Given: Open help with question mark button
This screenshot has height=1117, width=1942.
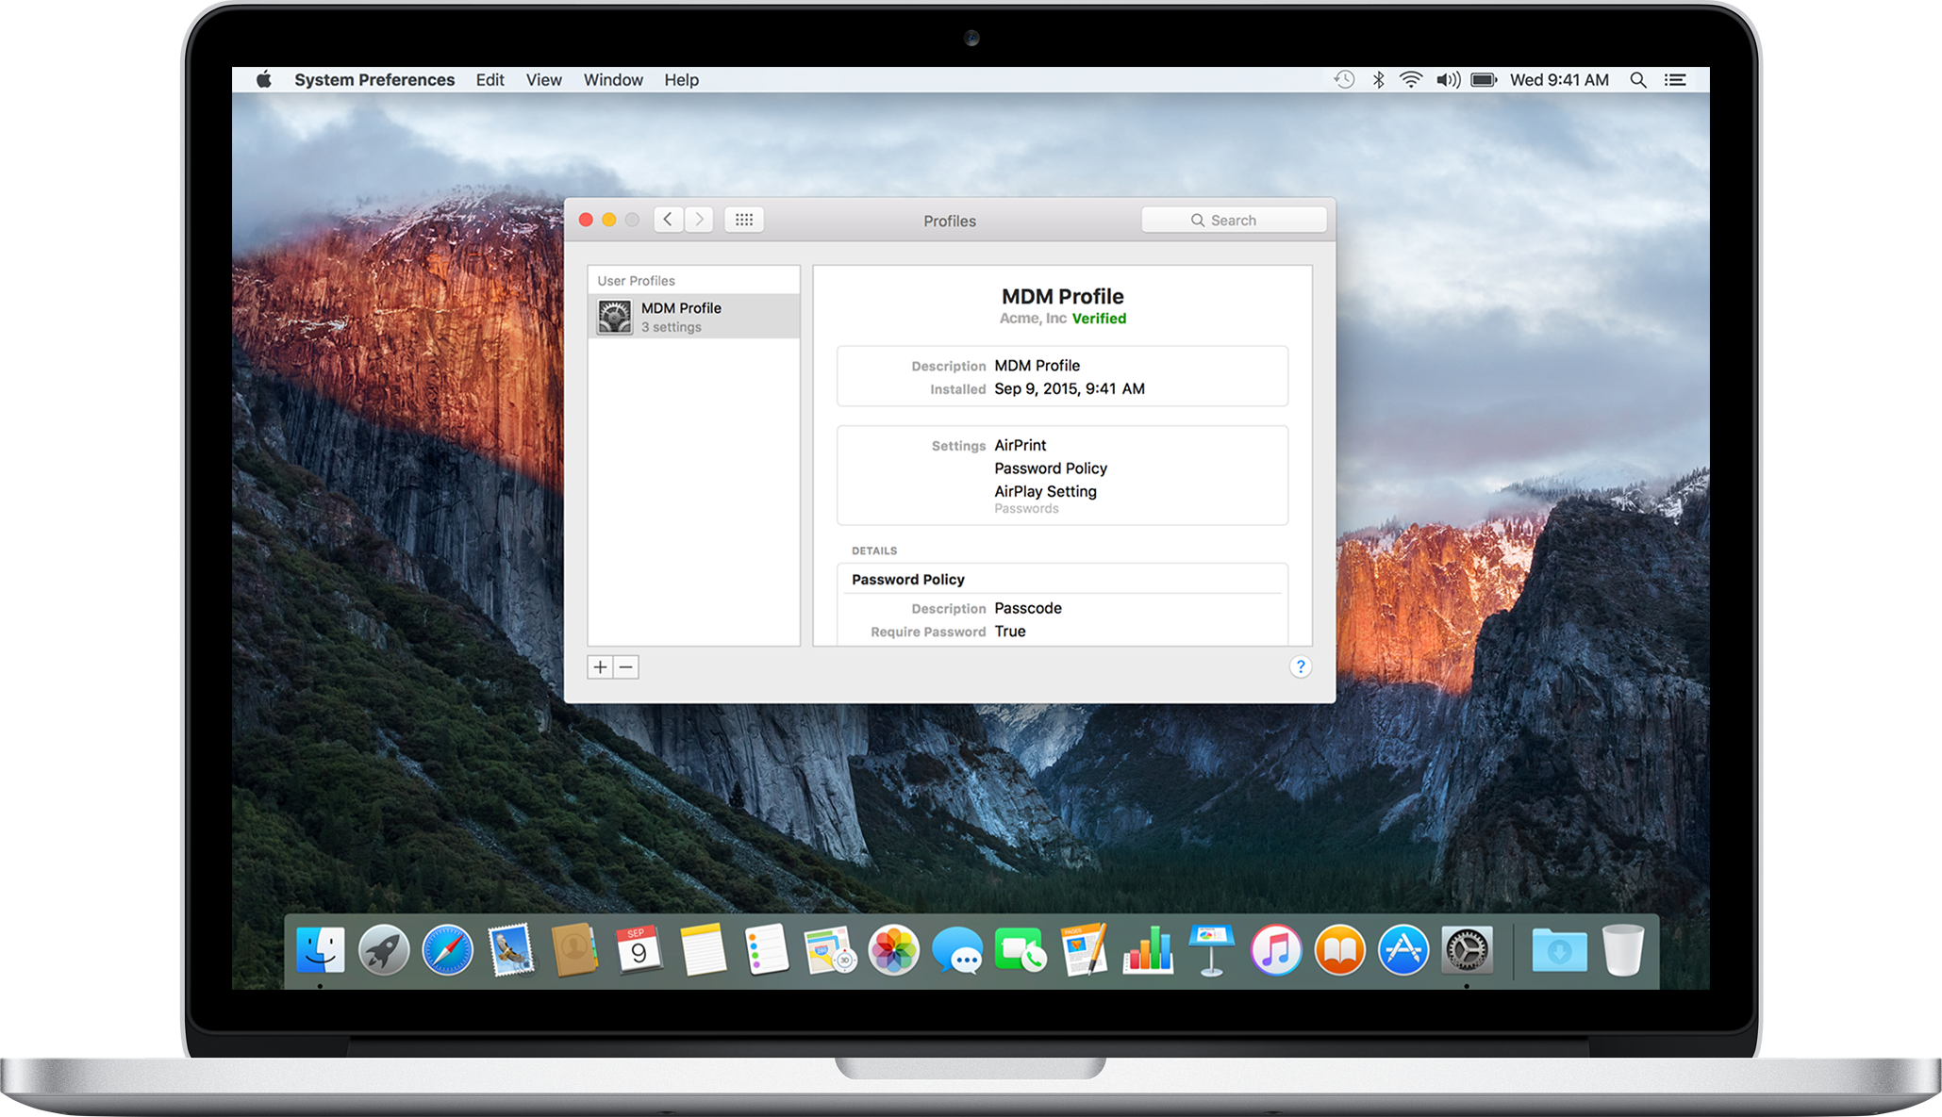Looking at the screenshot, I should (1301, 667).
